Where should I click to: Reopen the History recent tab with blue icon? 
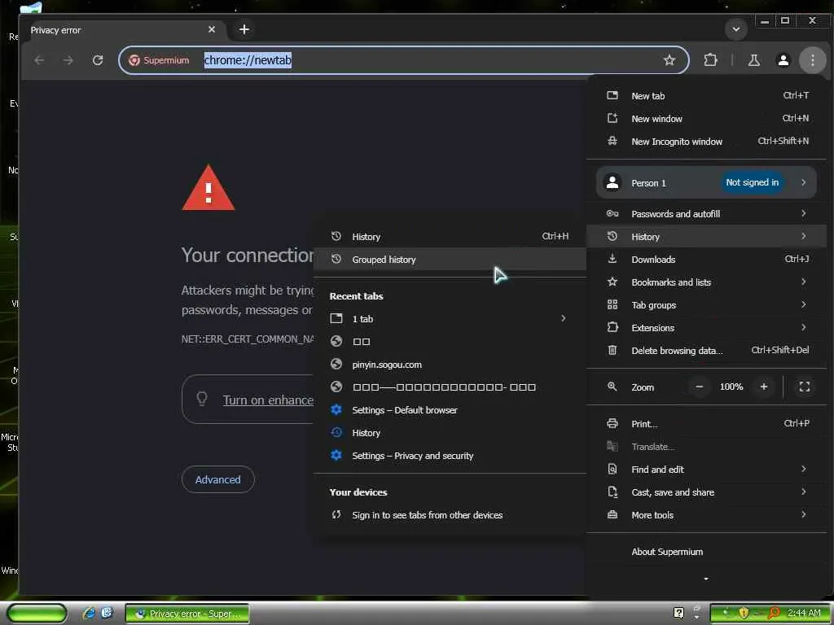coord(450,433)
